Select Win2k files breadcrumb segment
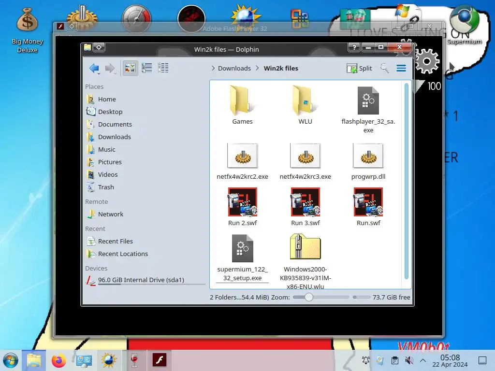Image resolution: width=495 pixels, height=371 pixels. pos(281,68)
